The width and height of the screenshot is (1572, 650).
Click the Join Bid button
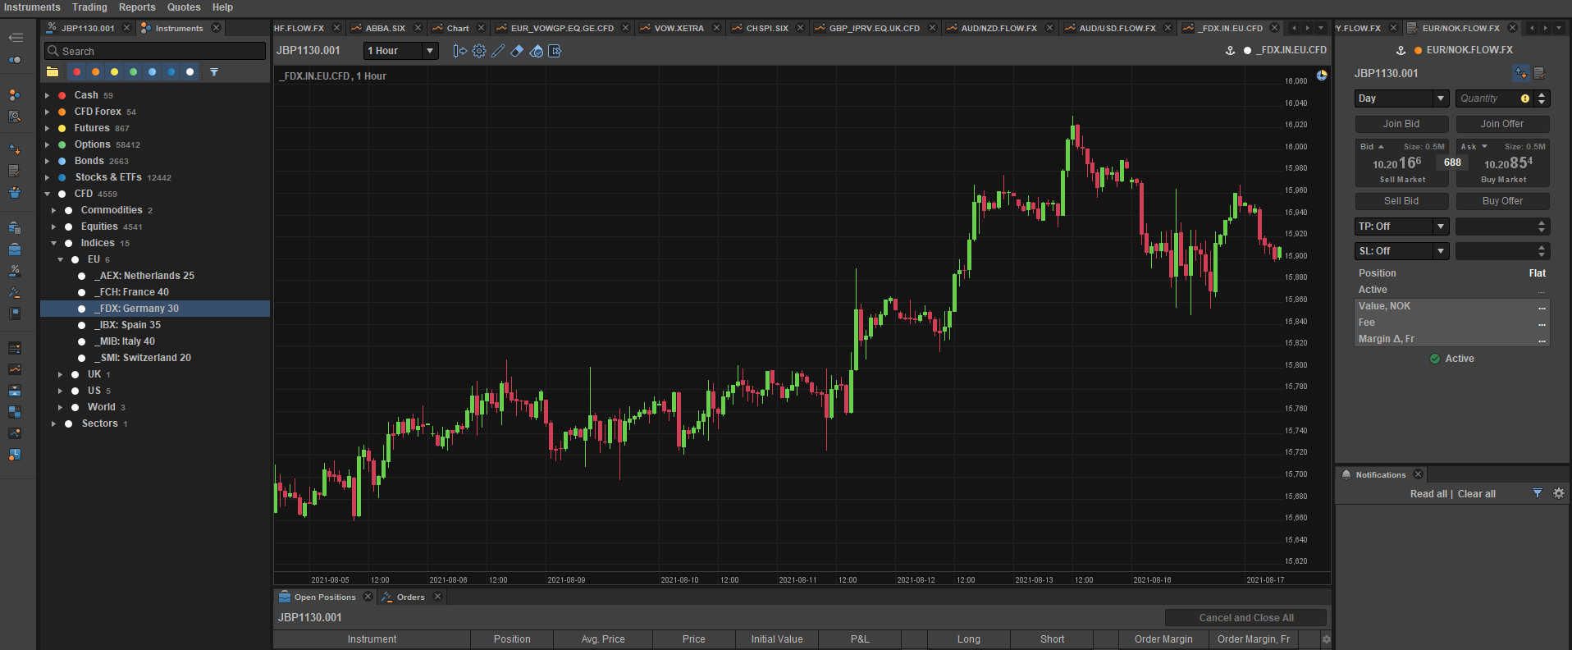click(x=1401, y=124)
